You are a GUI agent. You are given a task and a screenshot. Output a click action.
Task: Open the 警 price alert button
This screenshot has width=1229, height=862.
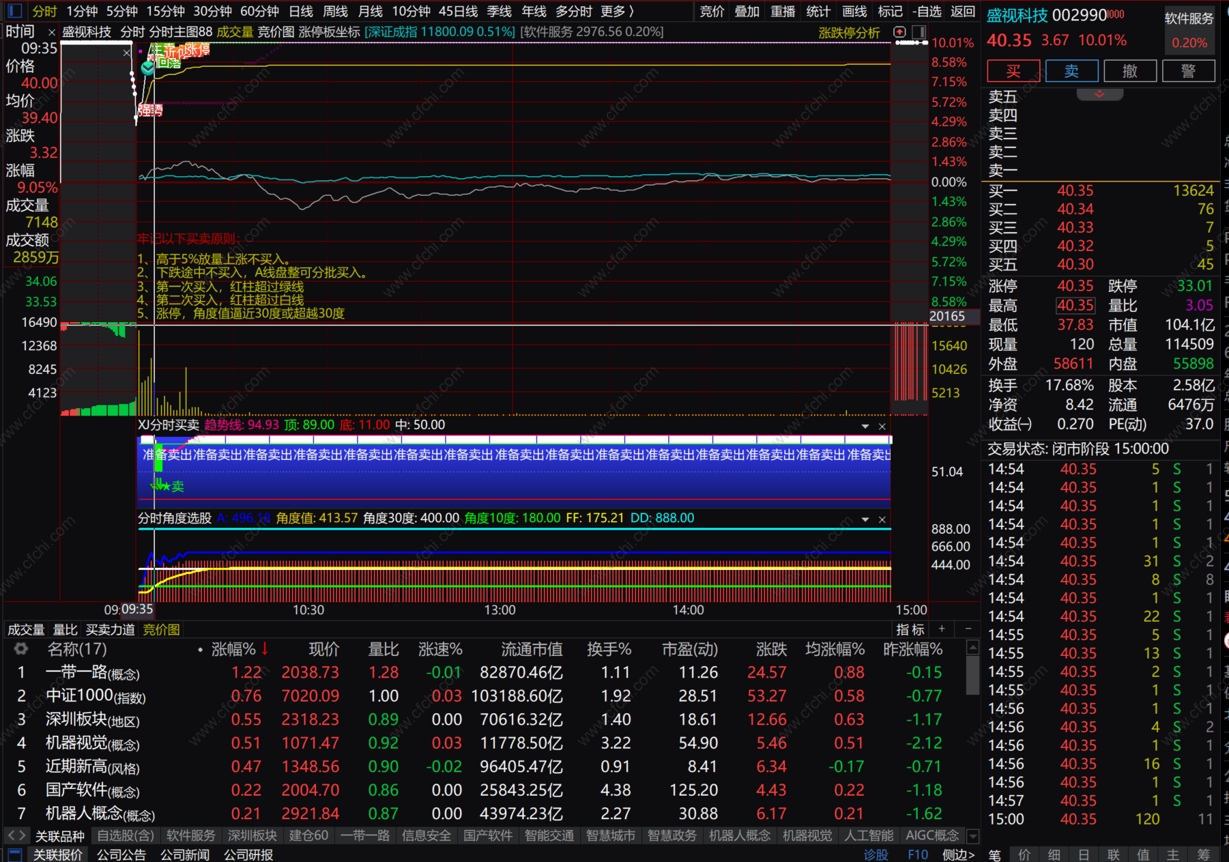[1188, 71]
